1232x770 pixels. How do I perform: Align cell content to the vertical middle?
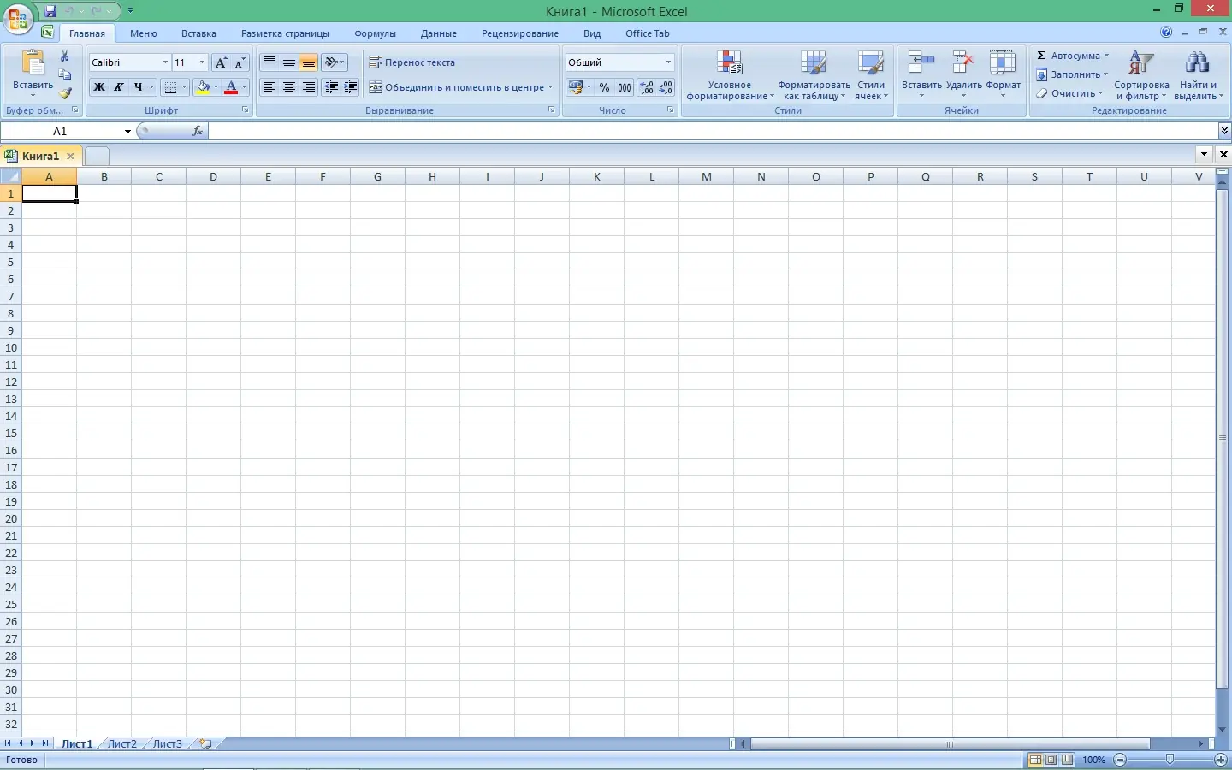coord(289,62)
